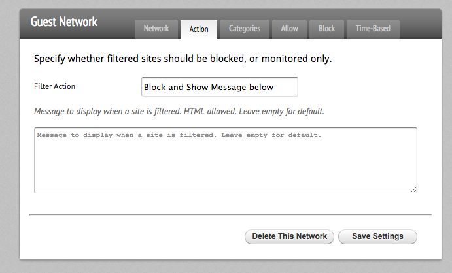Screen dimensions: 452x273
Task: Click the horizontal divider above the buttons
Action: click(230, 215)
